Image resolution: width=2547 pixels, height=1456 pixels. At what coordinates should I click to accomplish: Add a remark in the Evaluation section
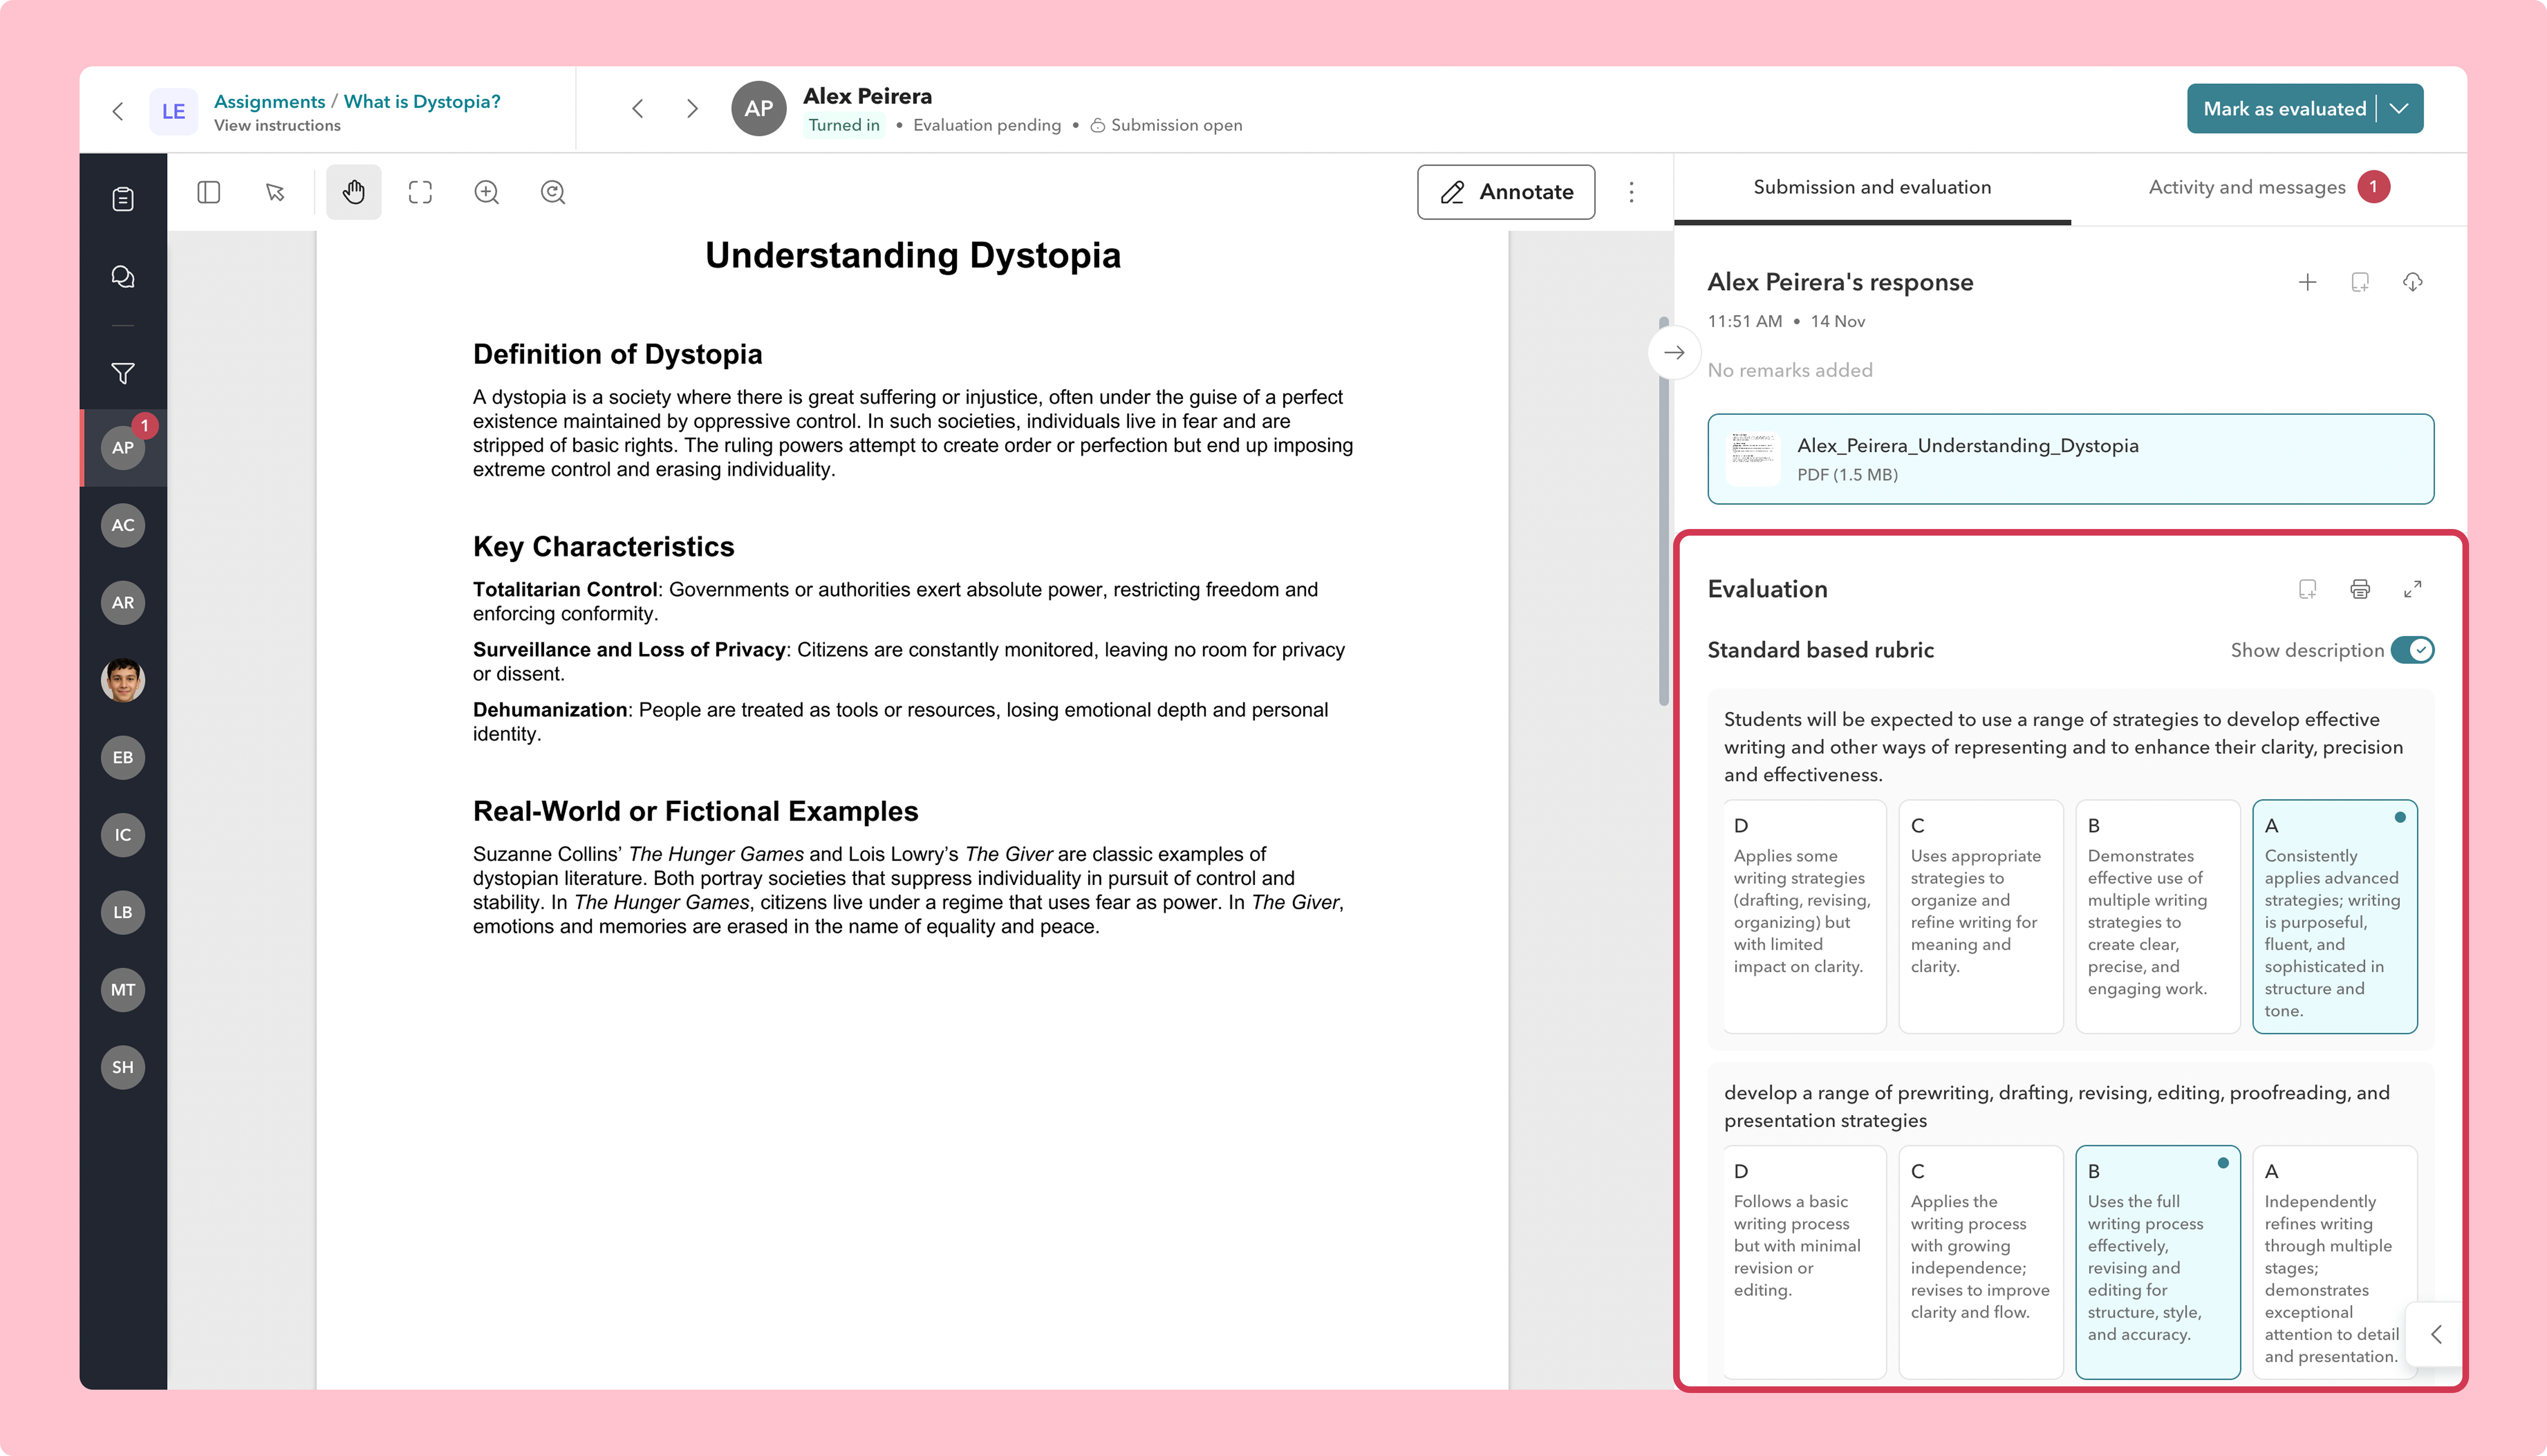point(2307,590)
